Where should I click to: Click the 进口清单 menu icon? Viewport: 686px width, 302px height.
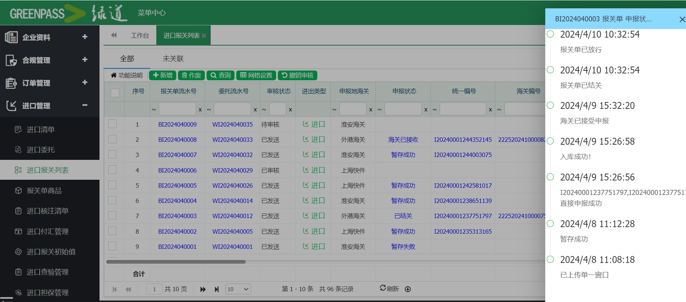(x=18, y=129)
